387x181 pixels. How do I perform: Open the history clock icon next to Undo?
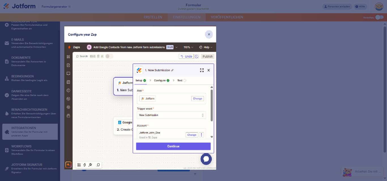tap(197, 56)
